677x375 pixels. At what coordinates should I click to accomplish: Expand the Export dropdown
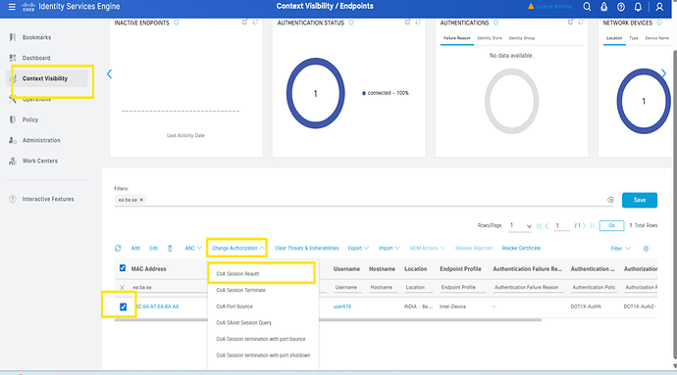(358, 249)
